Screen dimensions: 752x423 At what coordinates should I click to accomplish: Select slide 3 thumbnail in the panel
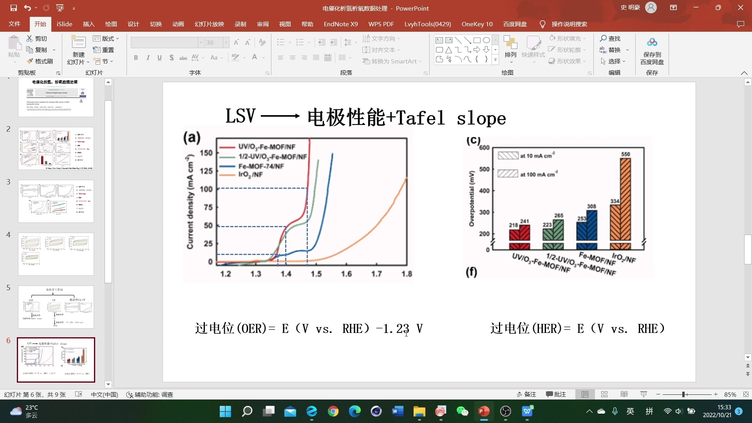[56, 201]
